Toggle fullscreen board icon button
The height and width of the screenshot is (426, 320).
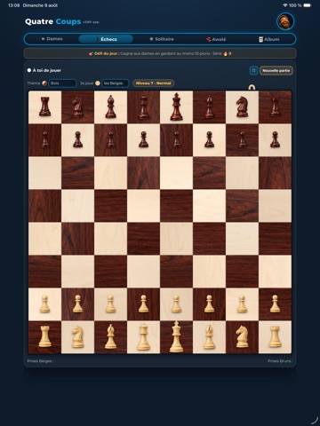253,70
